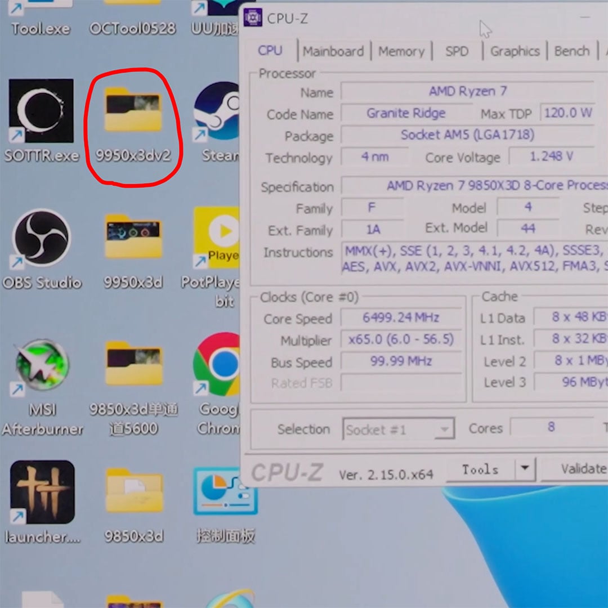The width and height of the screenshot is (608, 608).
Task: Switch to the Memory tab
Action: (x=401, y=51)
